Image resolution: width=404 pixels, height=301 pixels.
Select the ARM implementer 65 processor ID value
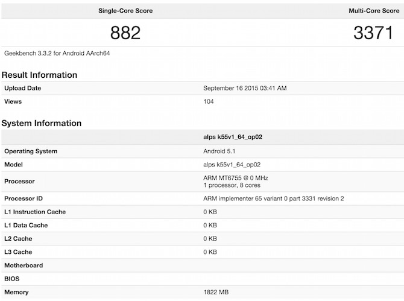[x=274, y=198]
